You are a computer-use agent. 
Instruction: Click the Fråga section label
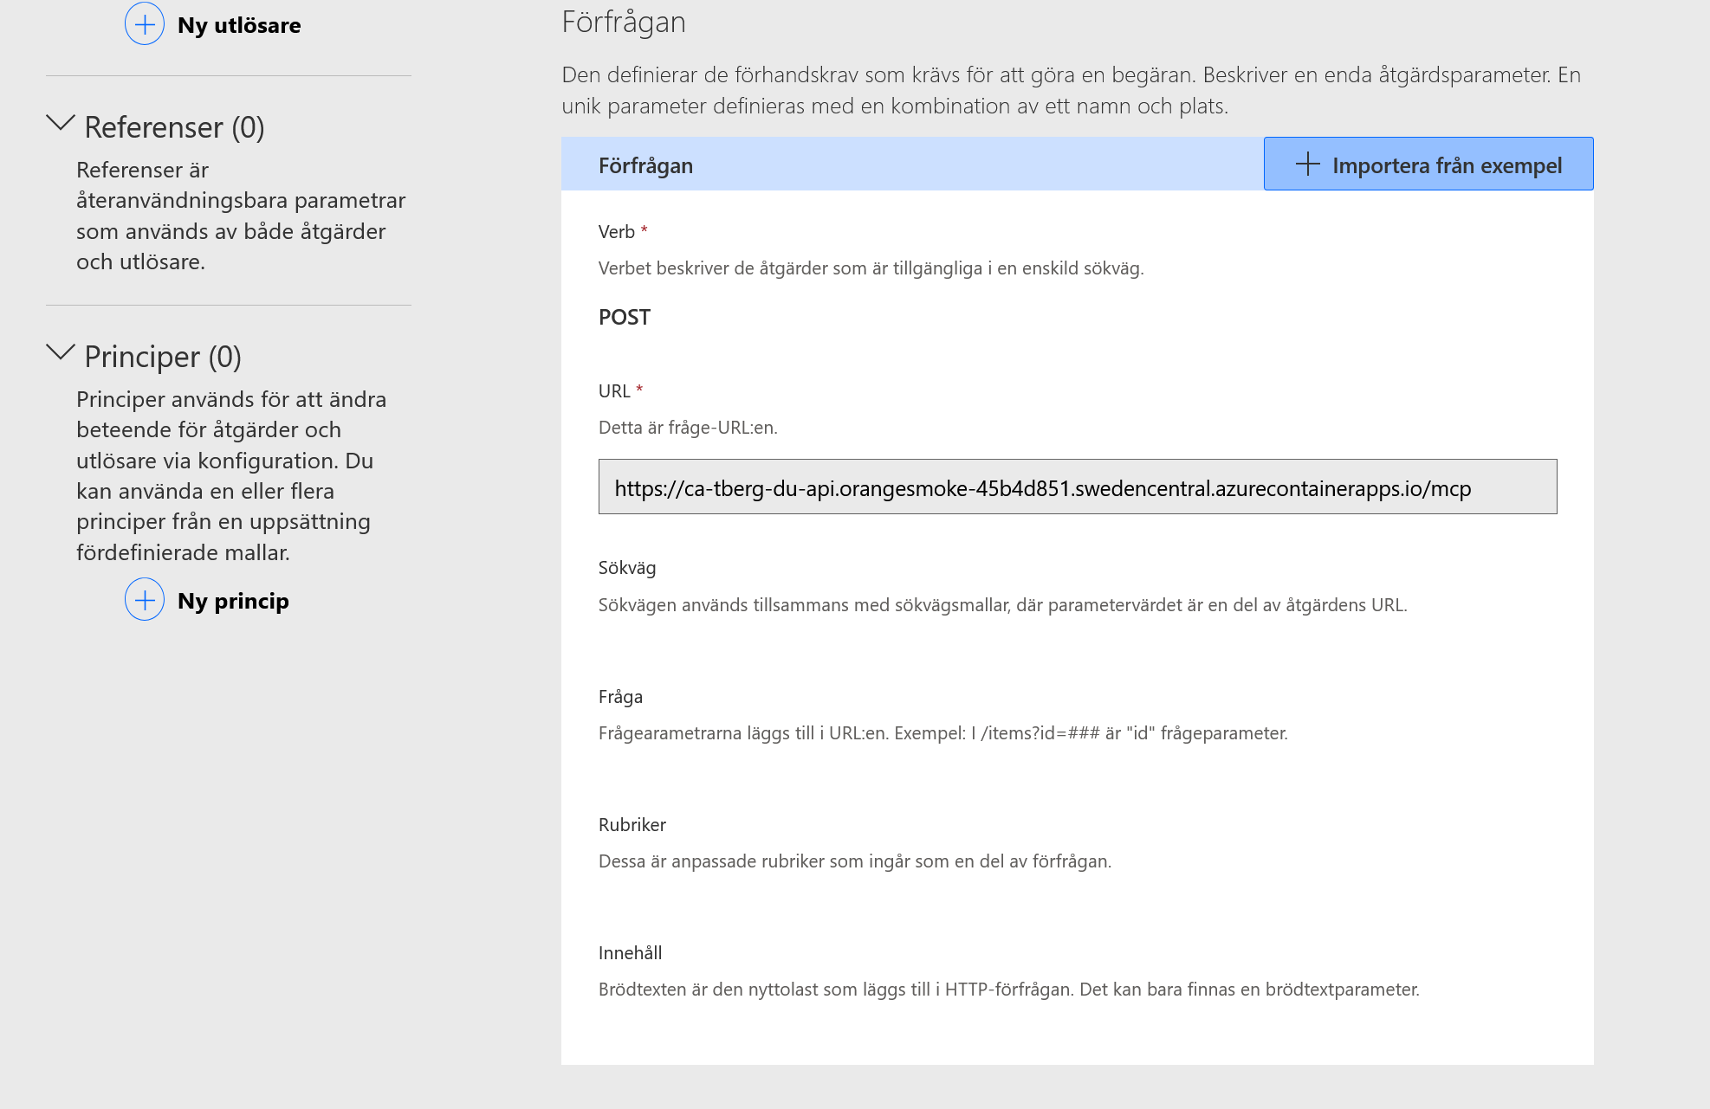[620, 697]
